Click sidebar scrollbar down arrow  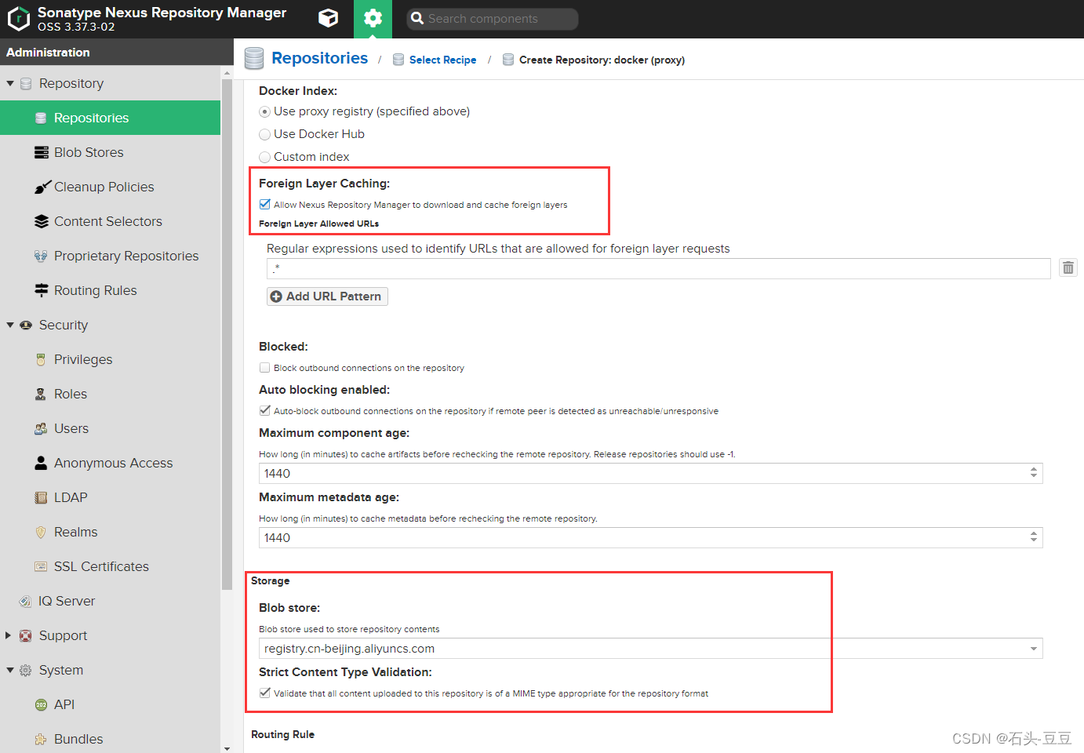(227, 748)
